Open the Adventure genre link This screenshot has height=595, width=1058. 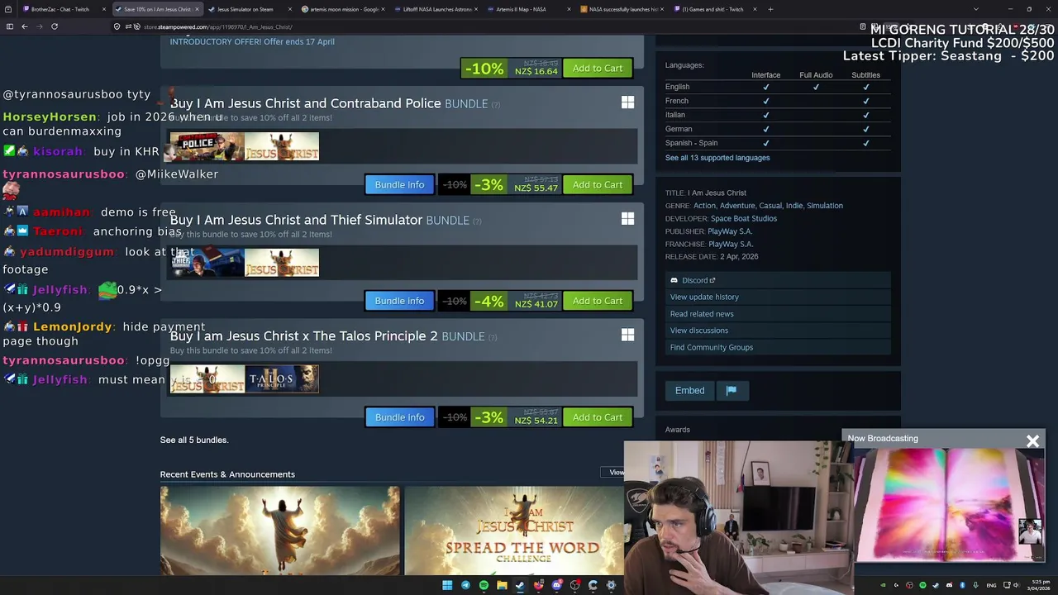[737, 206]
